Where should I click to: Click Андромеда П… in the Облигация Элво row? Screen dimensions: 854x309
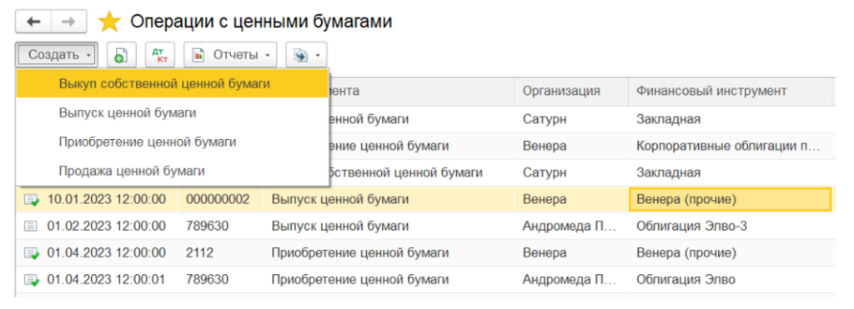pyautogui.click(x=570, y=280)
